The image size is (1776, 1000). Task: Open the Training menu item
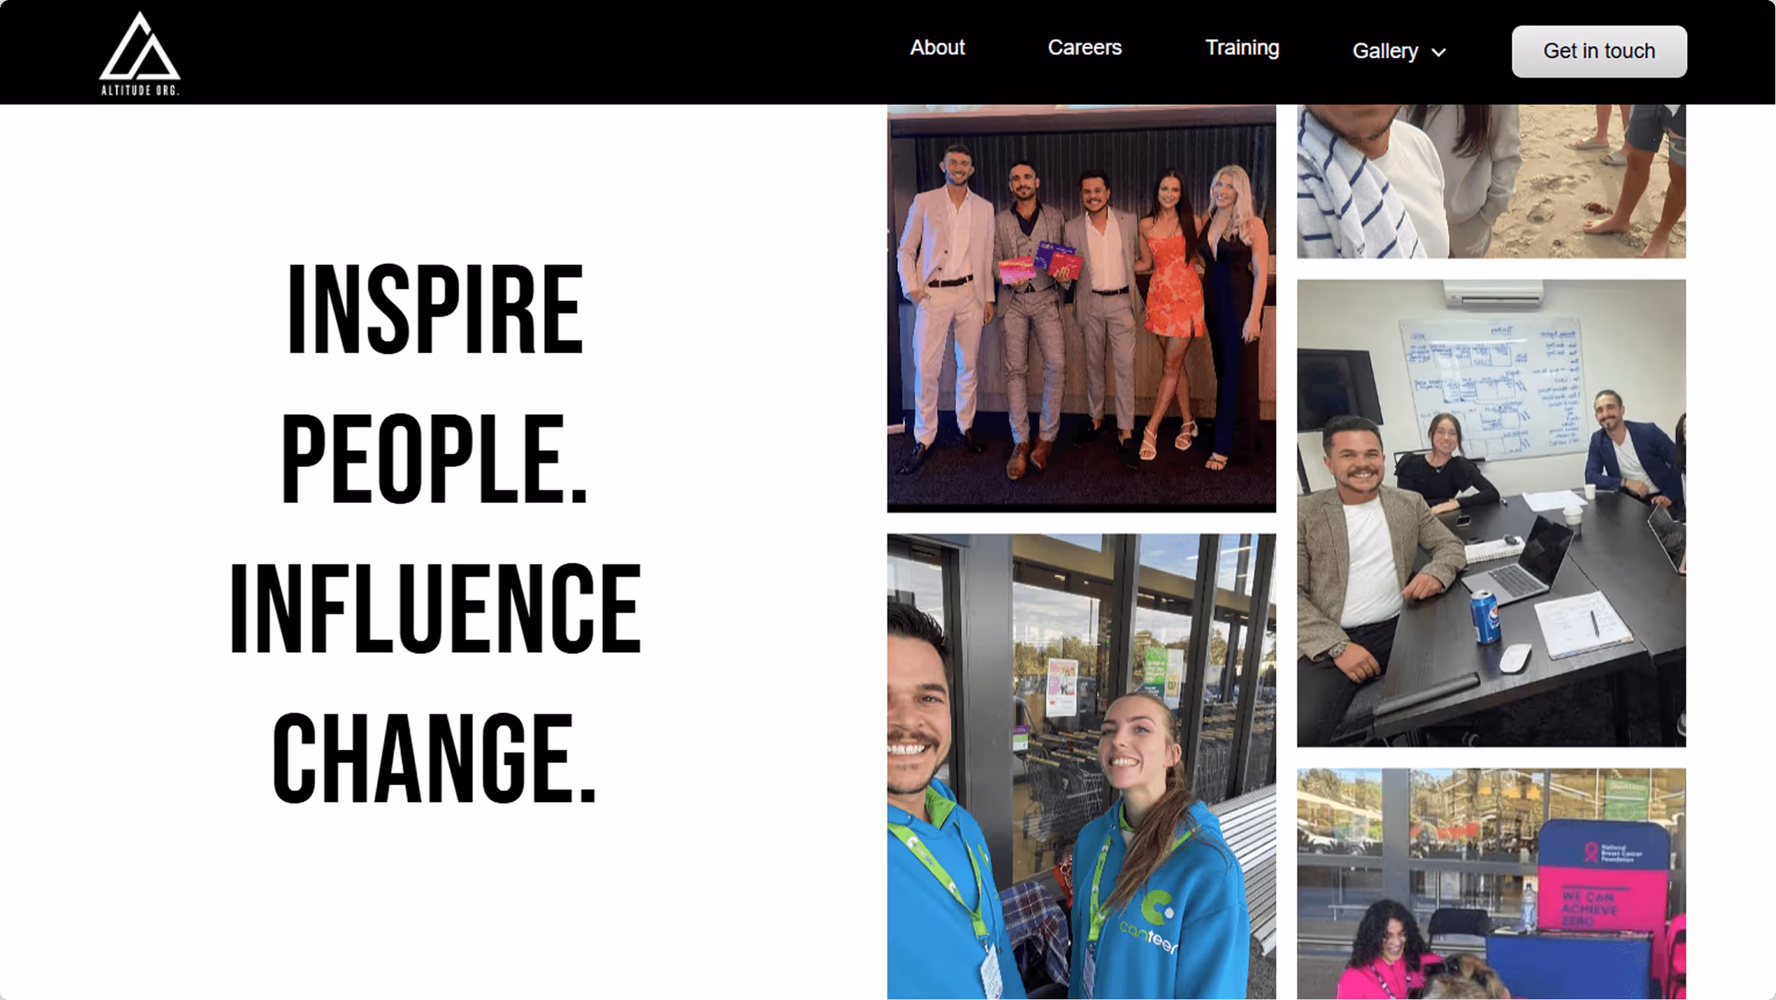[x=1242, y=48]
